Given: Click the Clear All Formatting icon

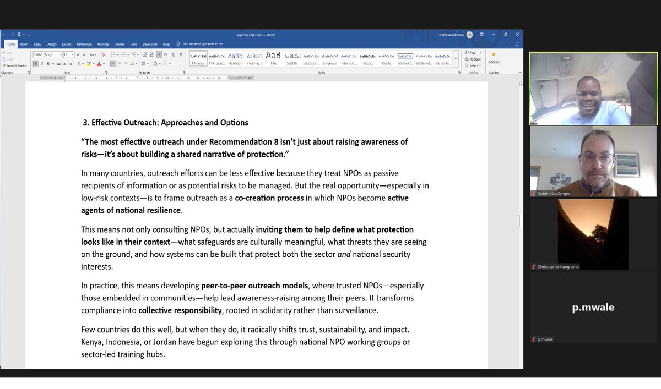Looking at the screenshot, I should (103, 54).
